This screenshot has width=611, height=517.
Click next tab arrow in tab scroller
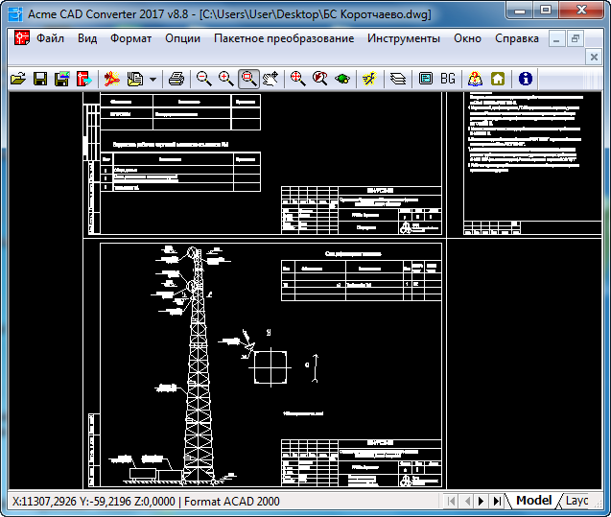pos(482,501)
